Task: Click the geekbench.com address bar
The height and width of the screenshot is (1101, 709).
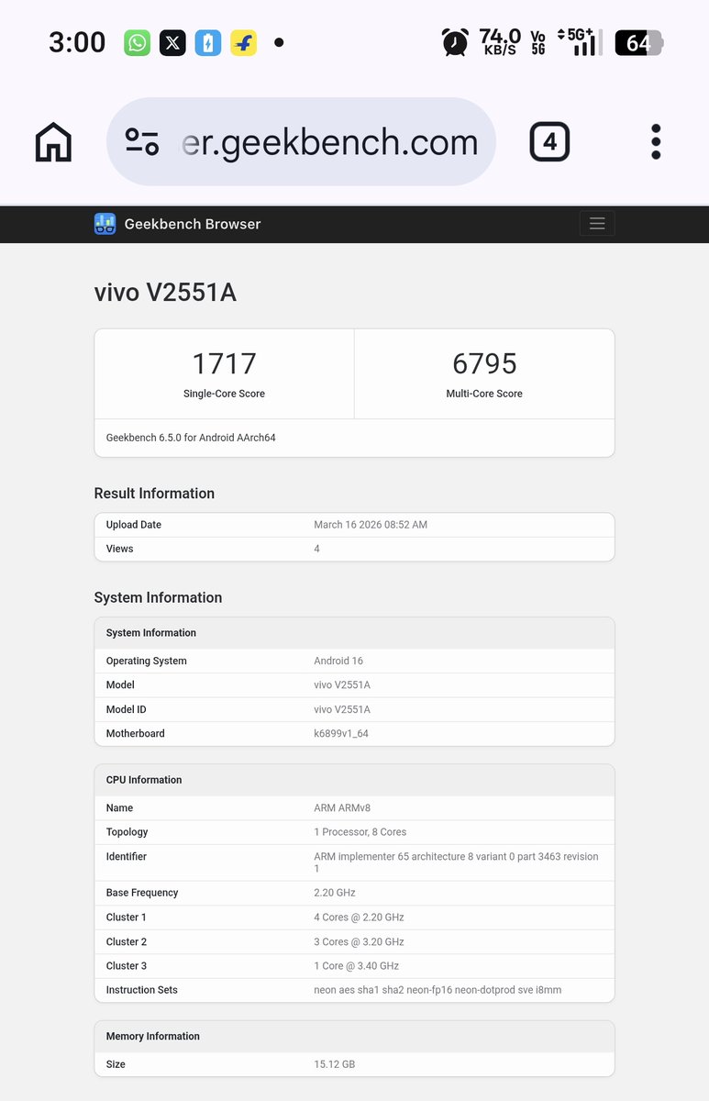Action: [x=302, y=142]
